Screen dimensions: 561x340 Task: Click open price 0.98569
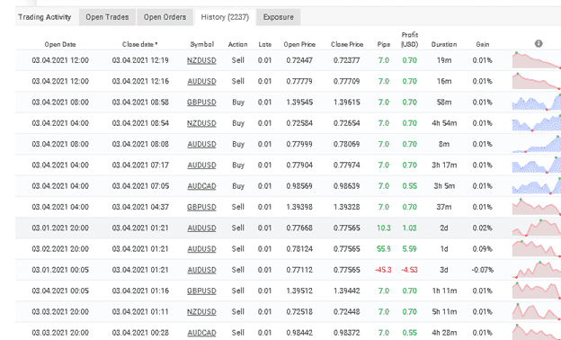click(299, 186)
